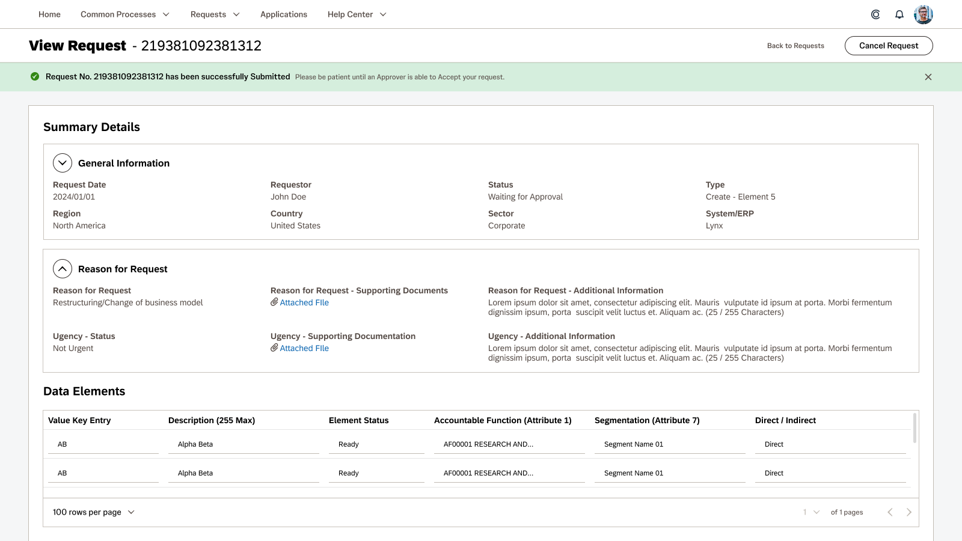Screen dimensions: 962x541
Task: Collapse the General Information section
Action: click(63, 163)
